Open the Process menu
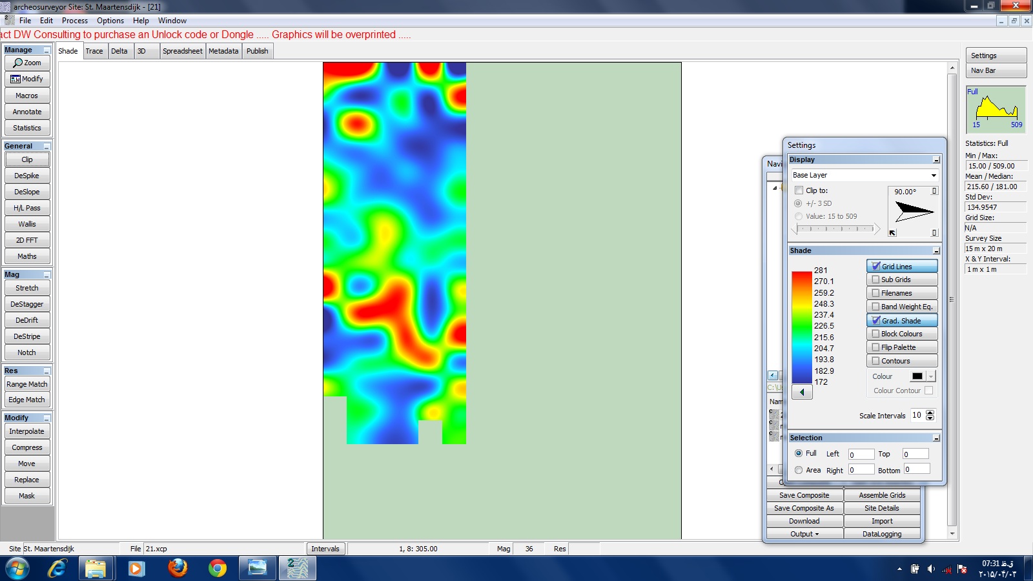This screenshot has height=581, width=1033. (75, 21)
